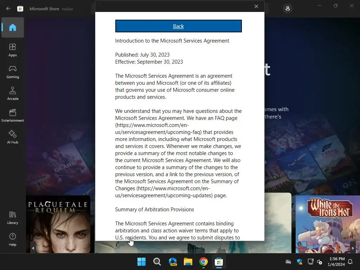The image size is (360, 270).
Task: Open the Windows Start menu
Action: tap(141, 262)
